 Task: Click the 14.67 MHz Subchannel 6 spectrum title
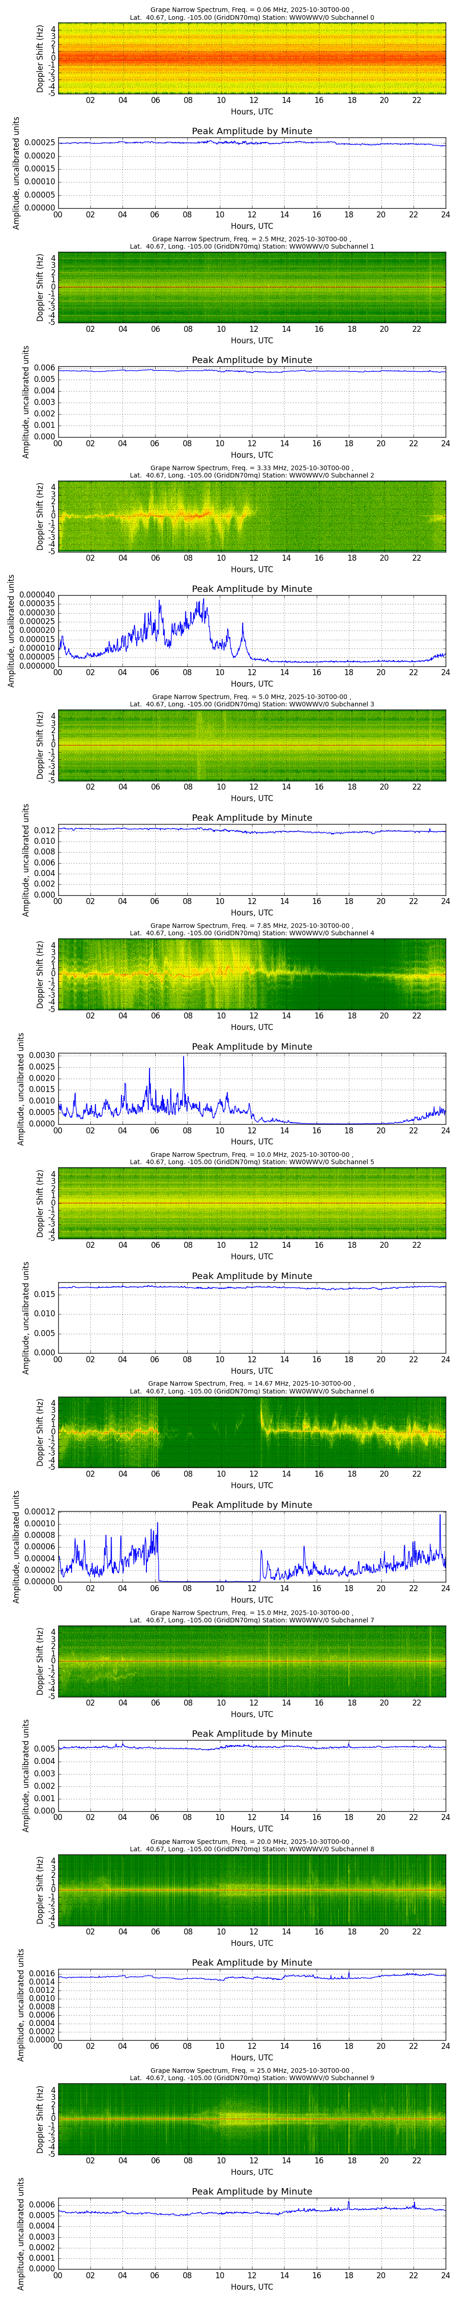point(252,1387)
